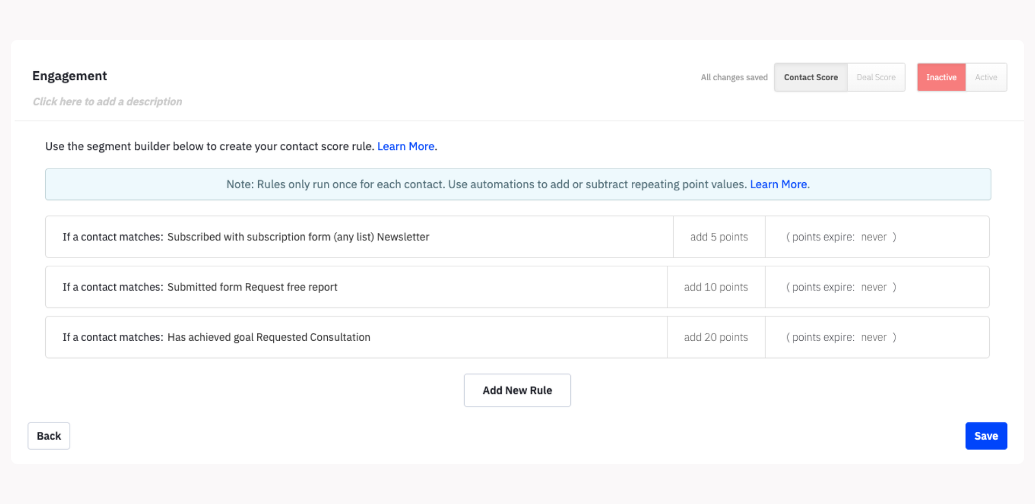
Task: Save the Engagement contact score
Action: tap(986, 436)
